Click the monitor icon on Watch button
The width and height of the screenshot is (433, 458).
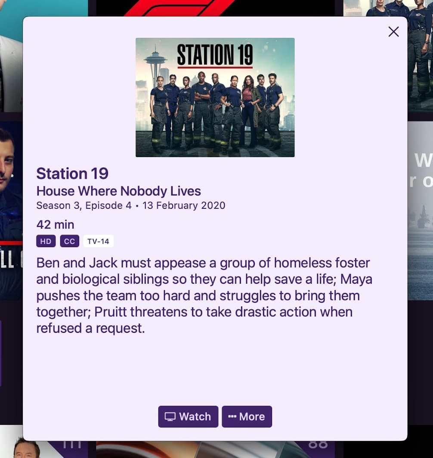click(170, 417)
